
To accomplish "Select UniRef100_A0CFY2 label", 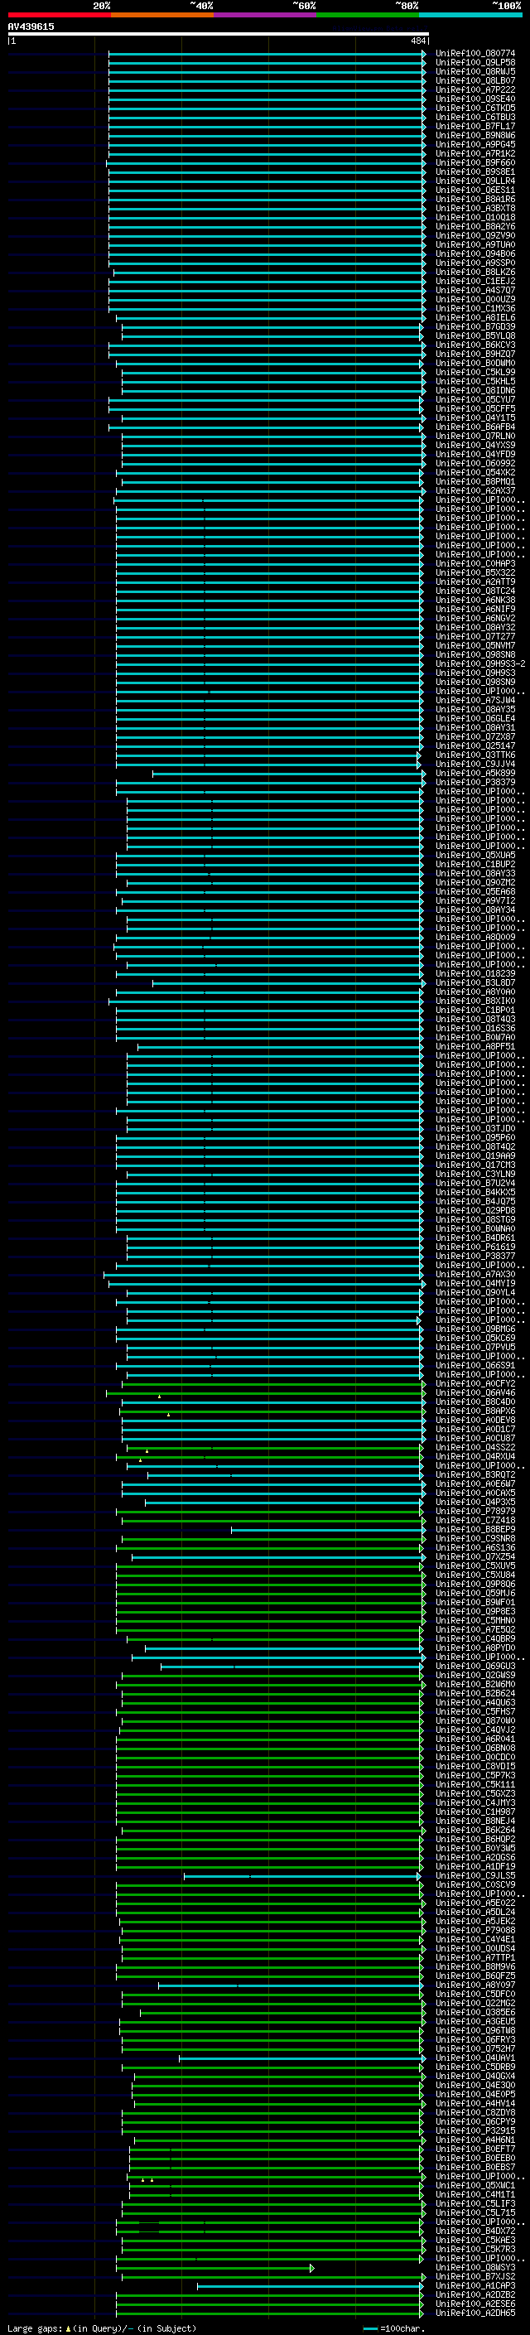I will pyautogui.click(x=475, y=1383).
